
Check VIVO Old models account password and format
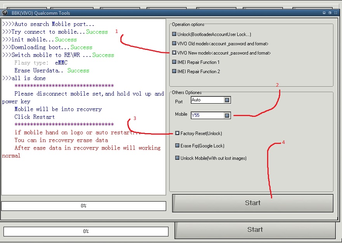174,43
